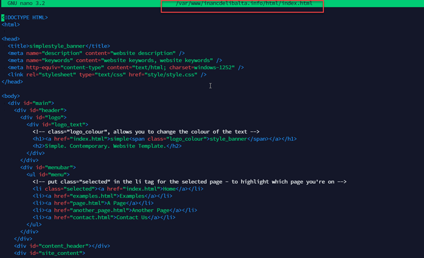The width and height of the screenshot is (424, 258).
Task: Click the div id="site_content" line
Action: tap(50, 253)
